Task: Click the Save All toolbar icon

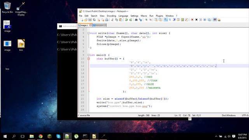Action: pos(94,20)
